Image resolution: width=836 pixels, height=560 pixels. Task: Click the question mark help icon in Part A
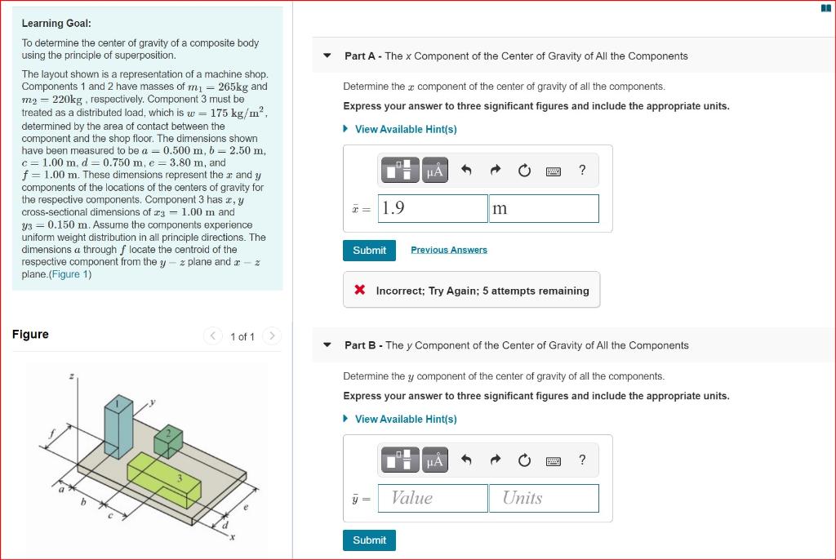tap(581, 170)
